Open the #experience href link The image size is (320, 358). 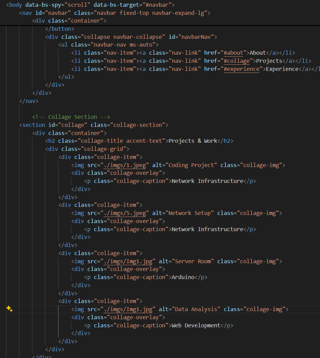(x=243, y=69)
